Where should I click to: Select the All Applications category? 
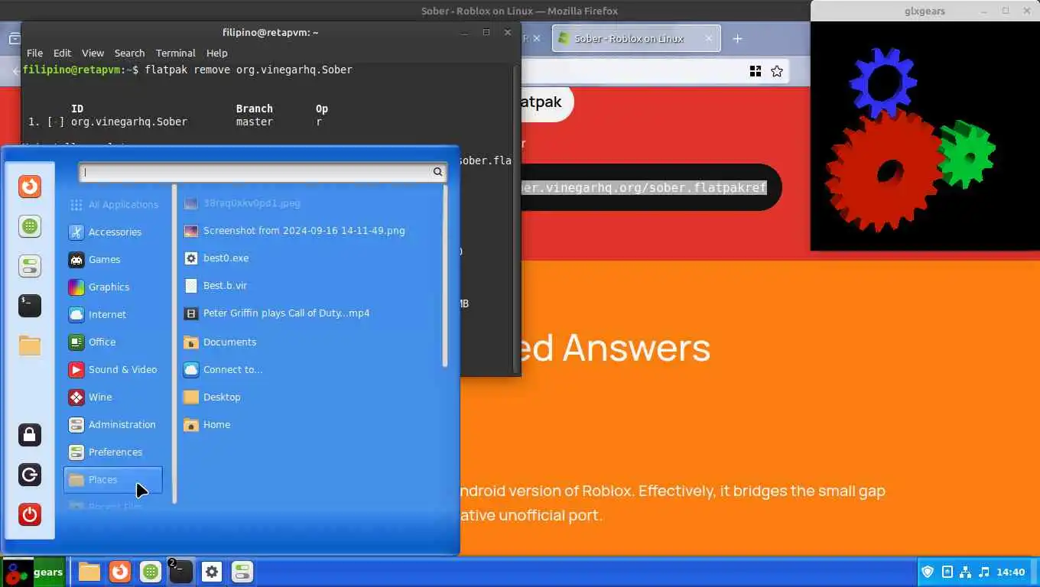tap(113, 204)
